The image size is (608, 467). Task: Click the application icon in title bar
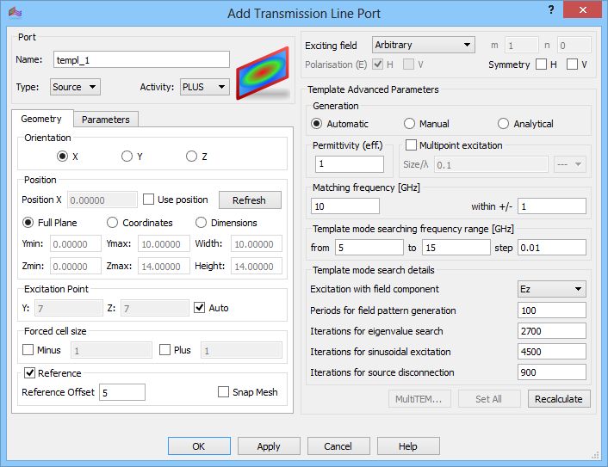click(15, 13)
